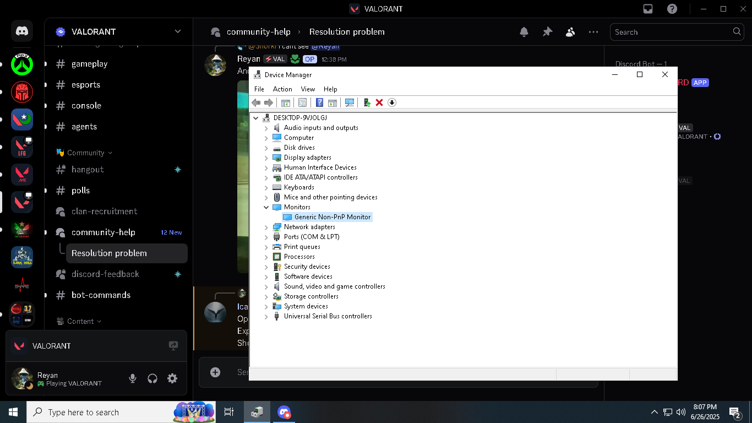Deafen audio with the headphones toggle

(x=152, y=378)
